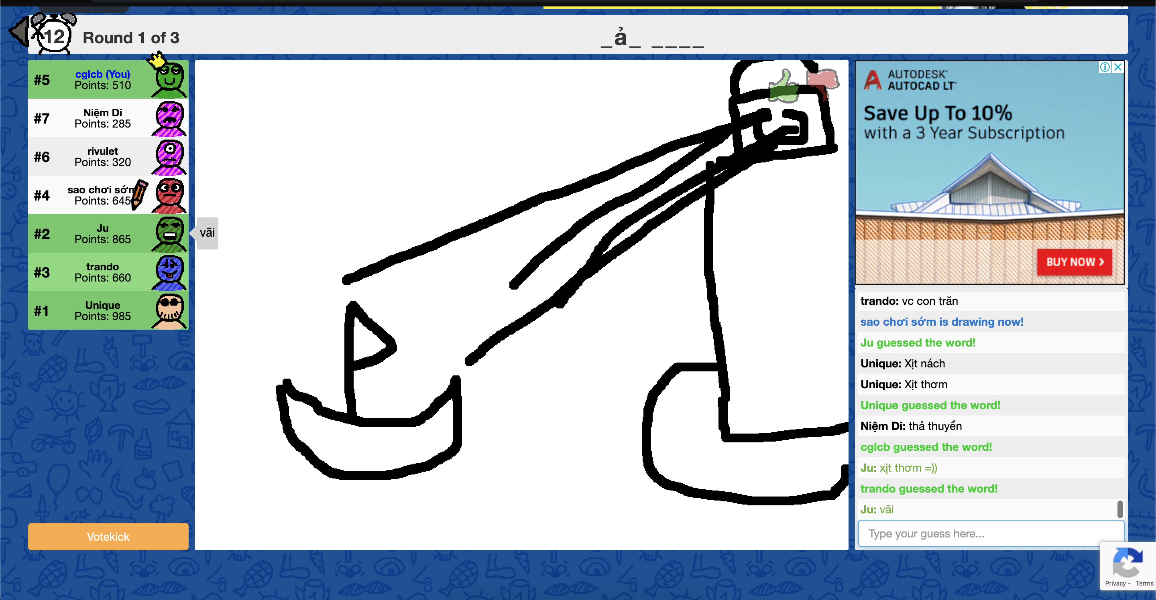Click the alarm clock timer icon

pyautogui.click(x=55, y=35)
